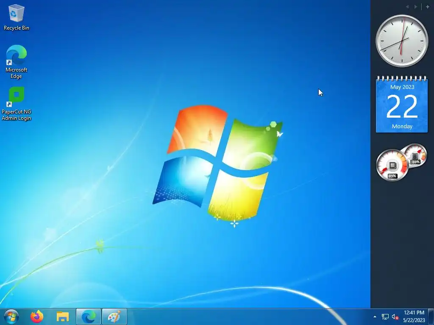Open the taskbar clock showing 12:41 PM
The height and width of the screenshot is (325, 434).
tap(414, 317)
